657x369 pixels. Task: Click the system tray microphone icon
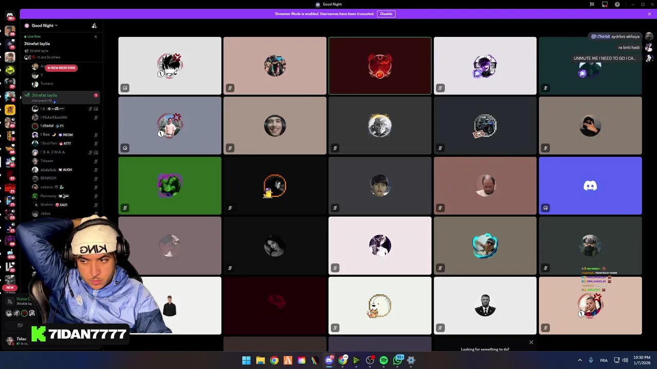591,360
